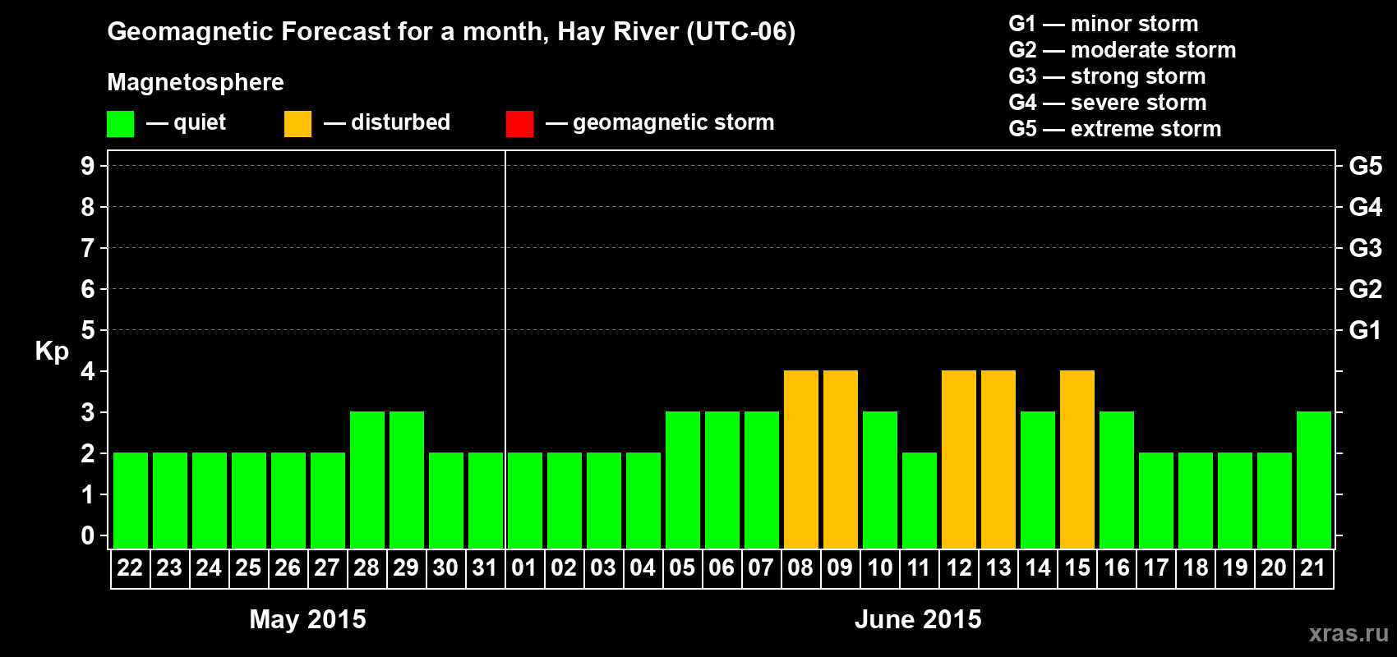Click the orange bar for June 13
Screen dimensions: 1397x657
click(998, 460)
